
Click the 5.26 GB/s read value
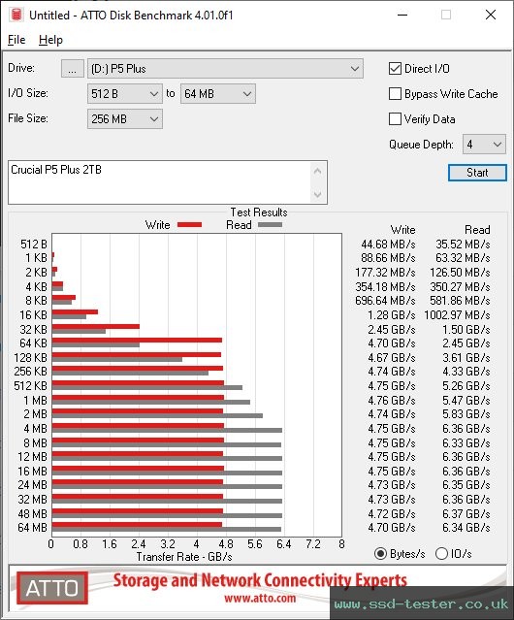click(466, 386)
